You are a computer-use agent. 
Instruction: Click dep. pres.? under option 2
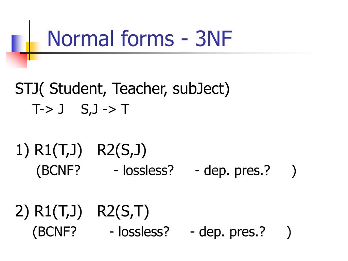click(232, 232)
